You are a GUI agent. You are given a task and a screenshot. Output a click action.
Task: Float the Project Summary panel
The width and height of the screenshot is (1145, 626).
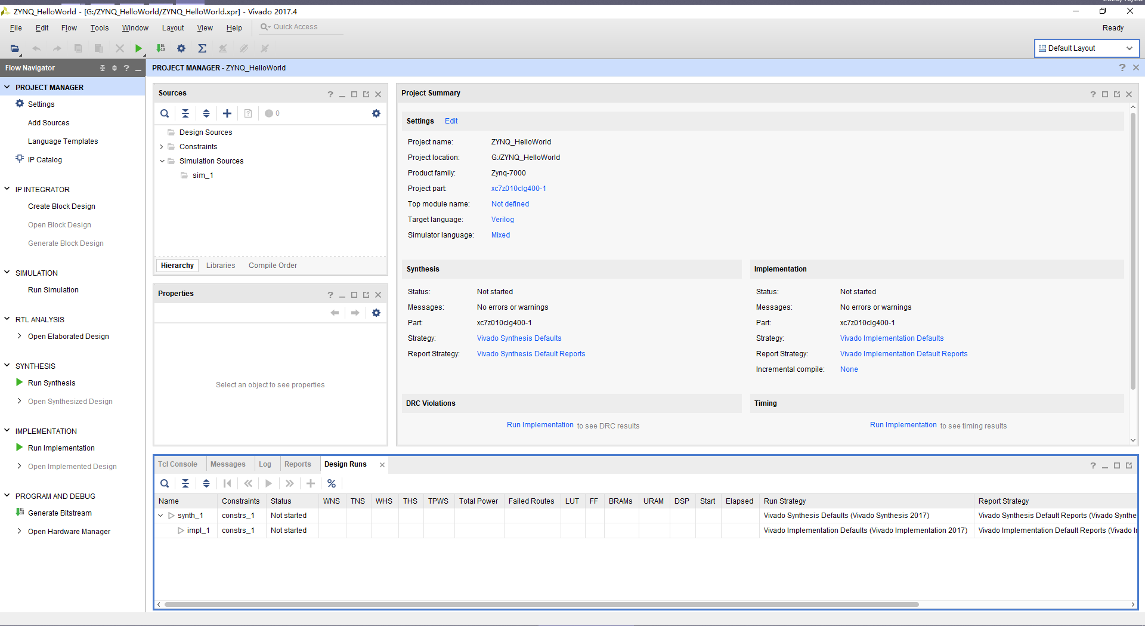(x=1117, y=94)
